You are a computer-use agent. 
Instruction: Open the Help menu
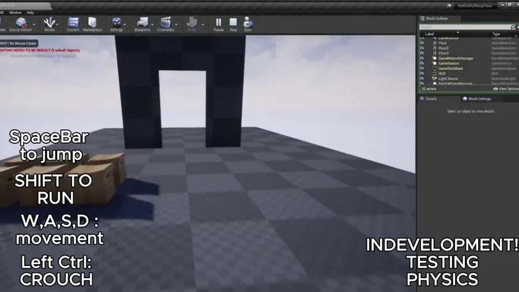[x=31, y=13]
